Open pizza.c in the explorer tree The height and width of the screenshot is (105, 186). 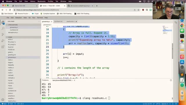pos(10,93)
